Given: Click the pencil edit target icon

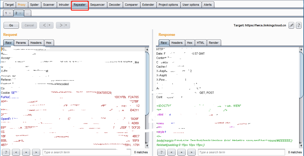Looking at the screenshot, I should [x=291, y=25].
